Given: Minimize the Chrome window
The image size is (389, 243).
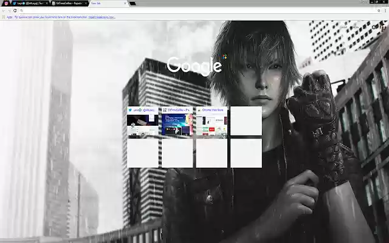Looking at the screenshot, I should pos(371,2).
